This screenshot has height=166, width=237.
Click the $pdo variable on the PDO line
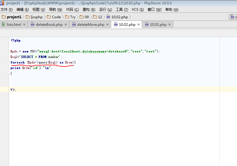[14, 51]
